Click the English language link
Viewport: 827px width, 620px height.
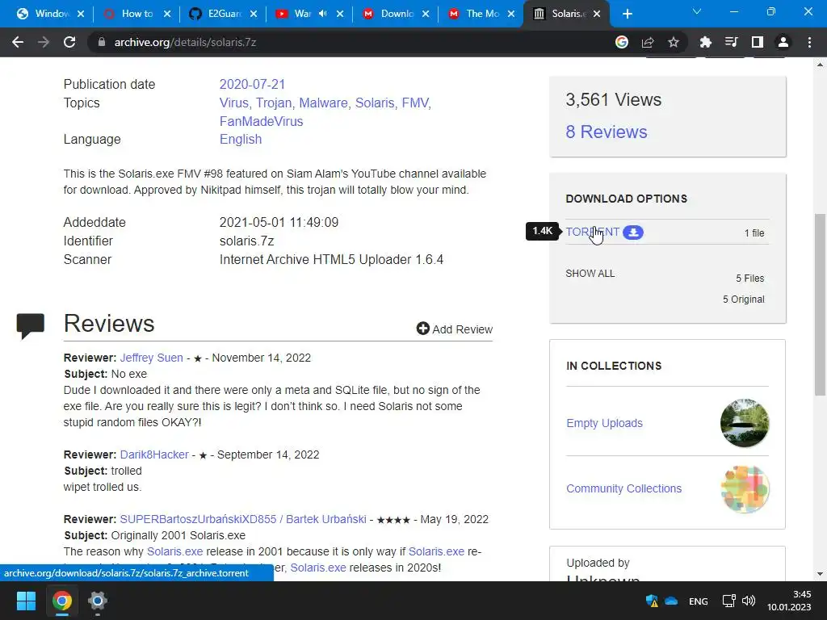coord(241,139)
